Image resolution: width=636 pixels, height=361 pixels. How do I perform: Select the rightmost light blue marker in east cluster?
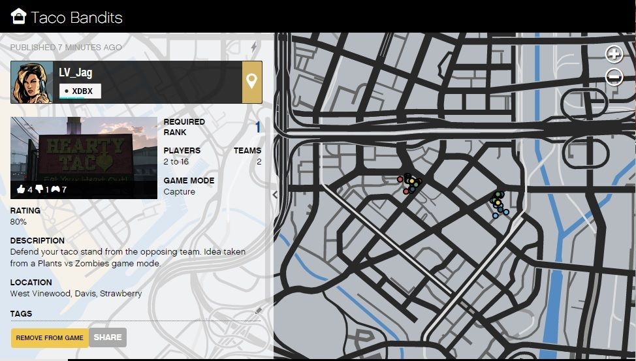click(x=506, y=212)
